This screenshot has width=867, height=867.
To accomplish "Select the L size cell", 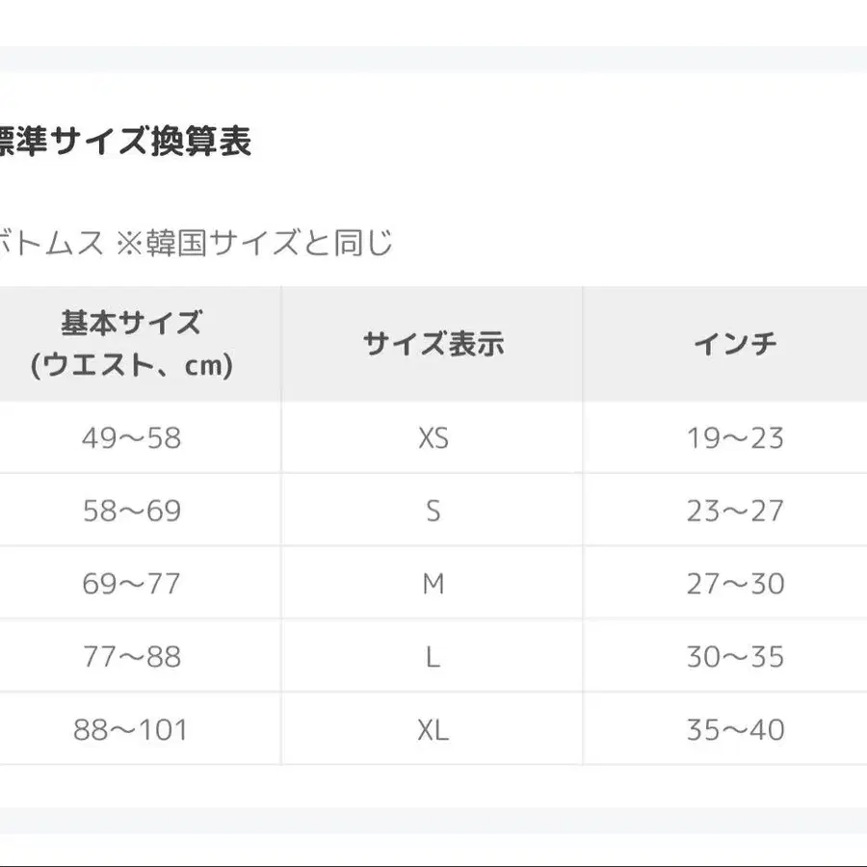I will tap(433, 657).
